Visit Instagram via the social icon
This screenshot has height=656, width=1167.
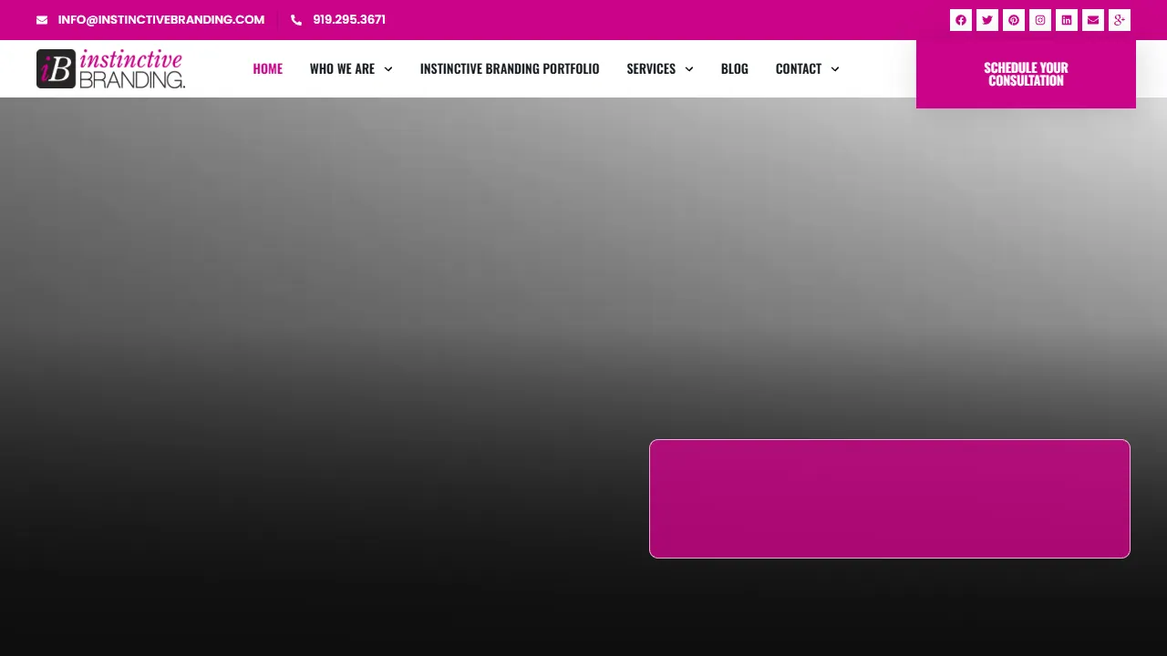click(1039, 19)
